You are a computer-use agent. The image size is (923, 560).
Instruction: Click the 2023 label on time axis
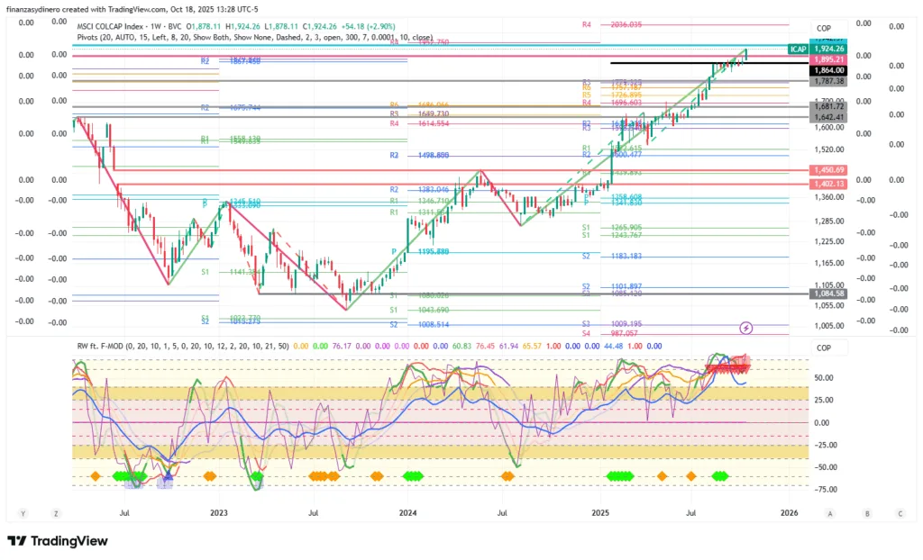218,513
